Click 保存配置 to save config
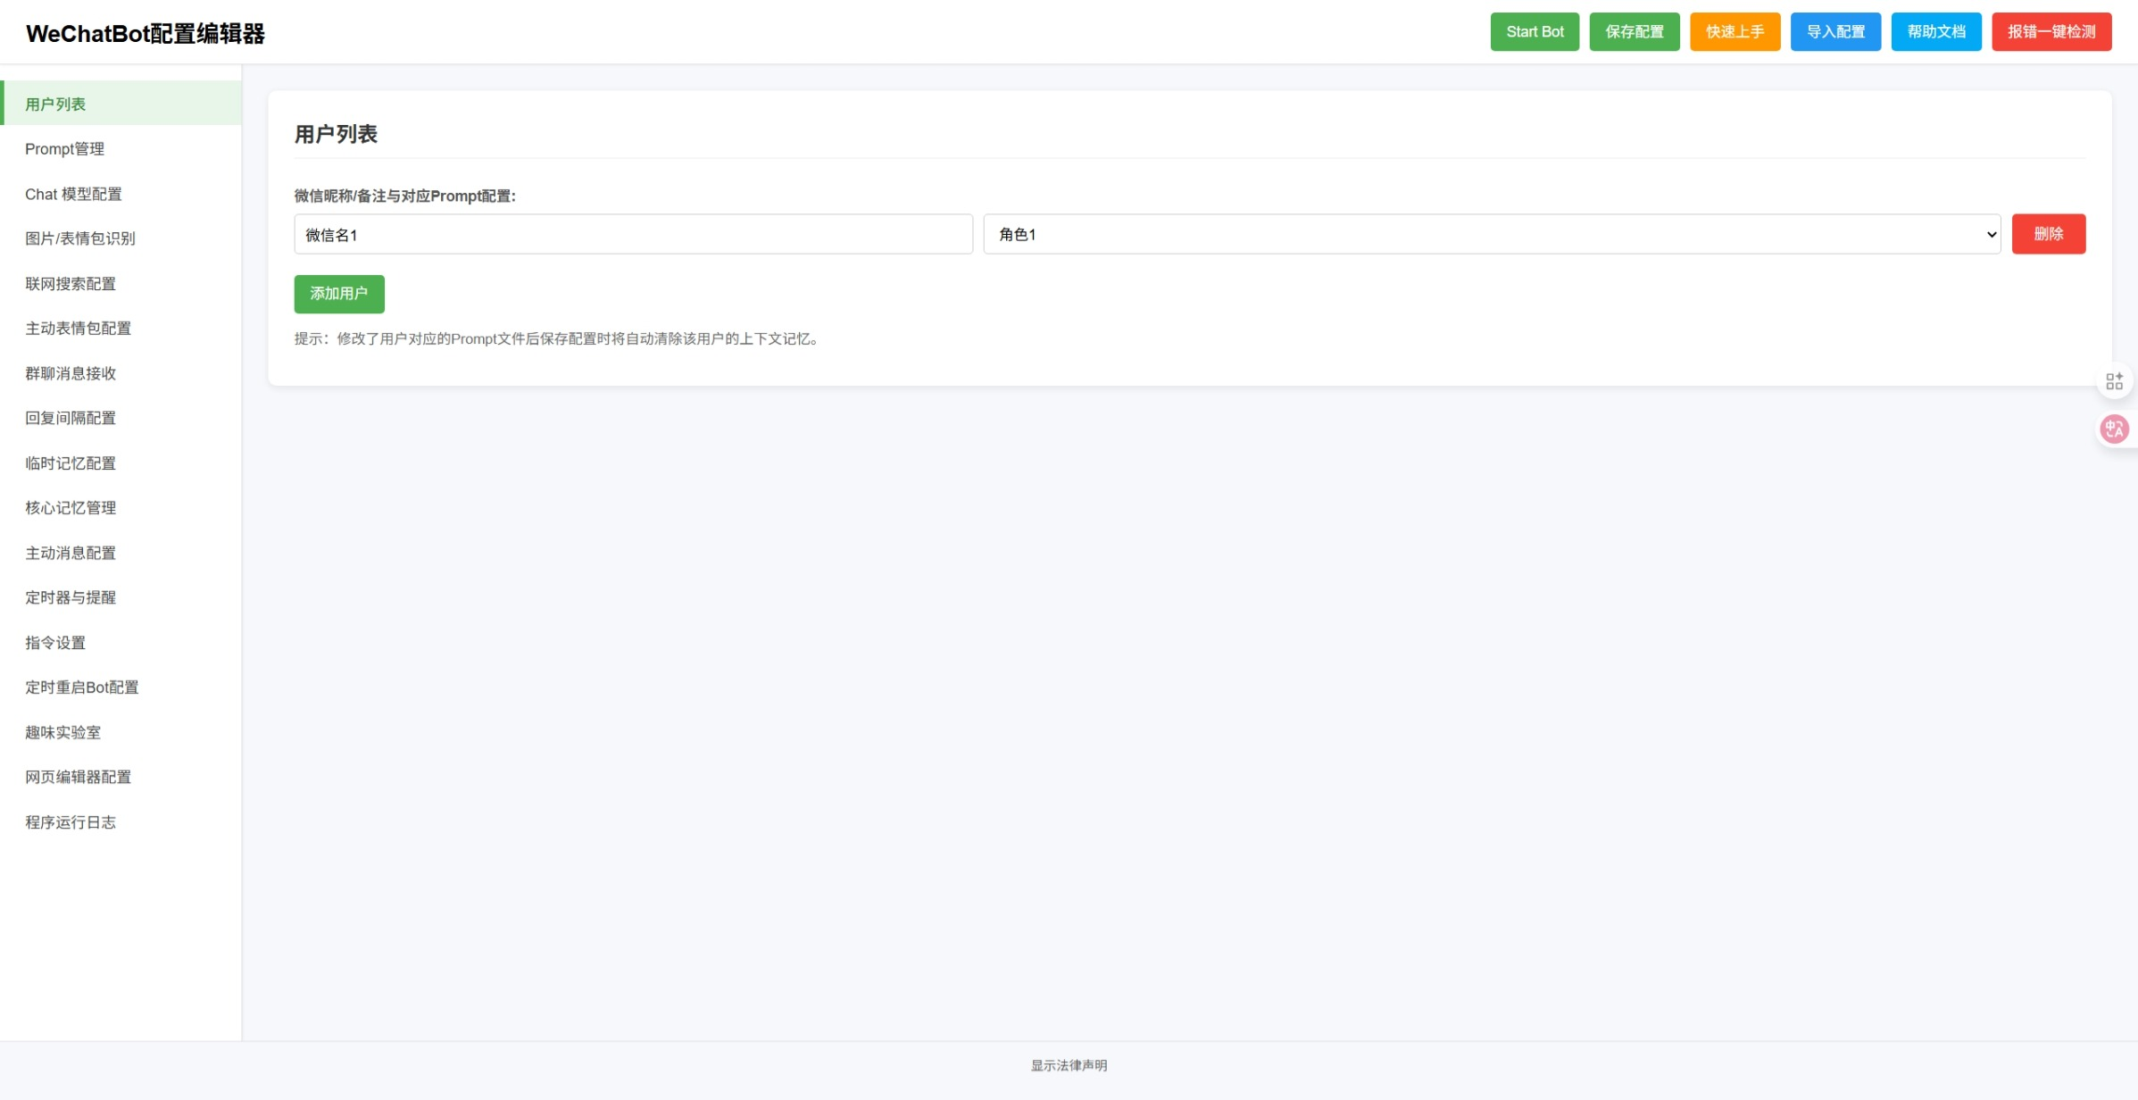The width and height of the screenshot is (2138, 1100). (x=1635, y=32)
